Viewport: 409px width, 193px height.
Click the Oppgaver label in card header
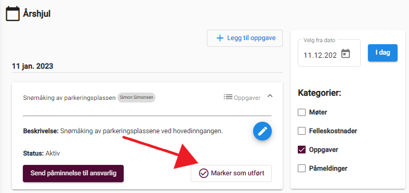[x=247, y=98]
